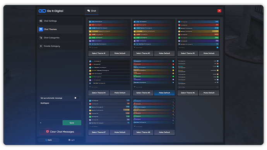Open the Chat tab
Screen dimensions: 267x150
(x=92, y=11)
